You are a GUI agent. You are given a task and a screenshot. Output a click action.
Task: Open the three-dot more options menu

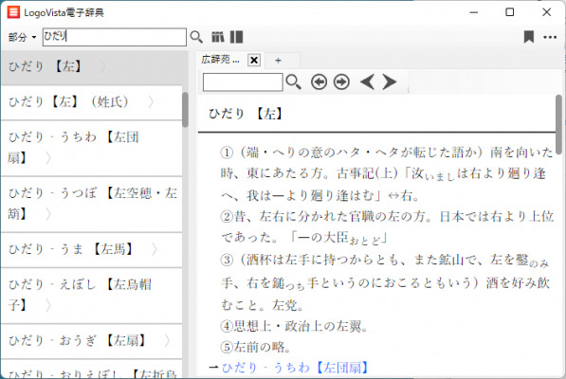[x=550, y=37]
